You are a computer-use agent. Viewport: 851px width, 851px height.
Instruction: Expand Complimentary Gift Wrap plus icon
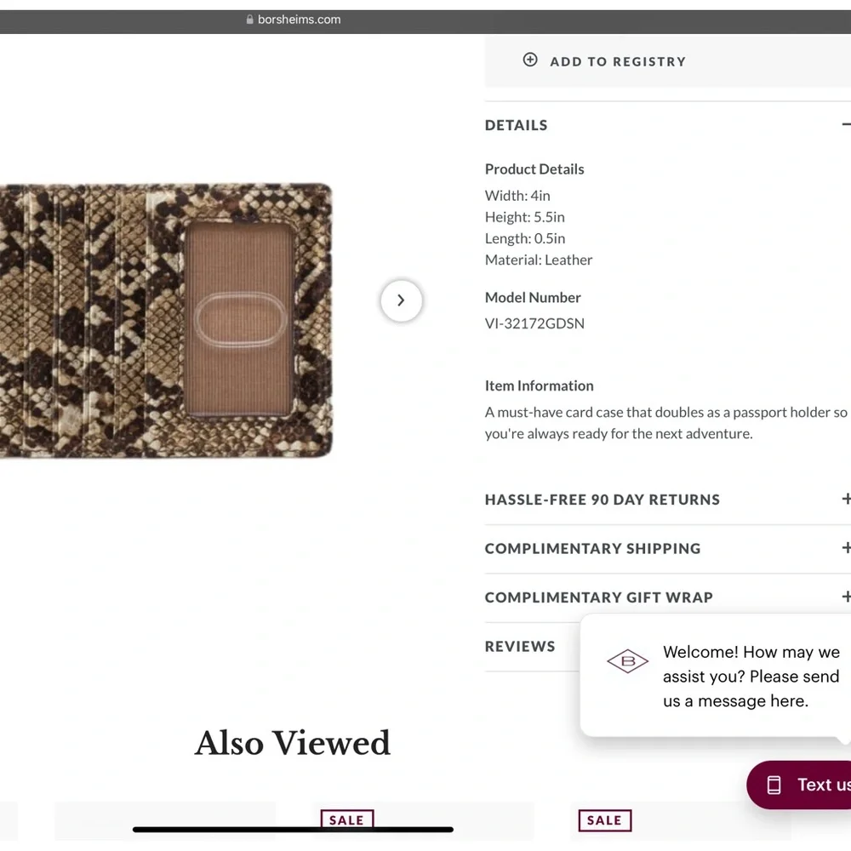point(846,597)
